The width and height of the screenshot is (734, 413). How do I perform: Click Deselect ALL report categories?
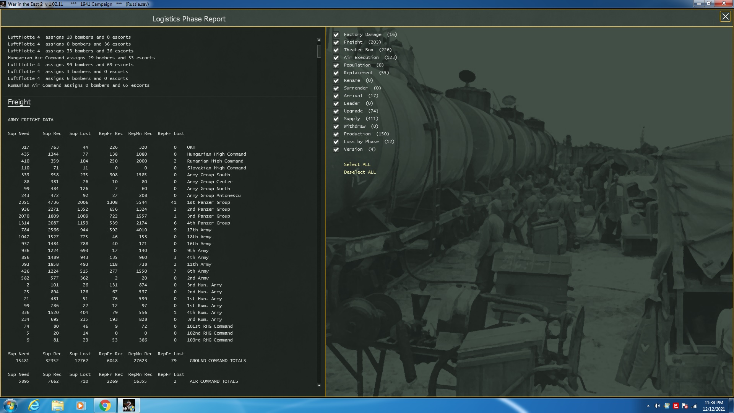coord(360,172)
